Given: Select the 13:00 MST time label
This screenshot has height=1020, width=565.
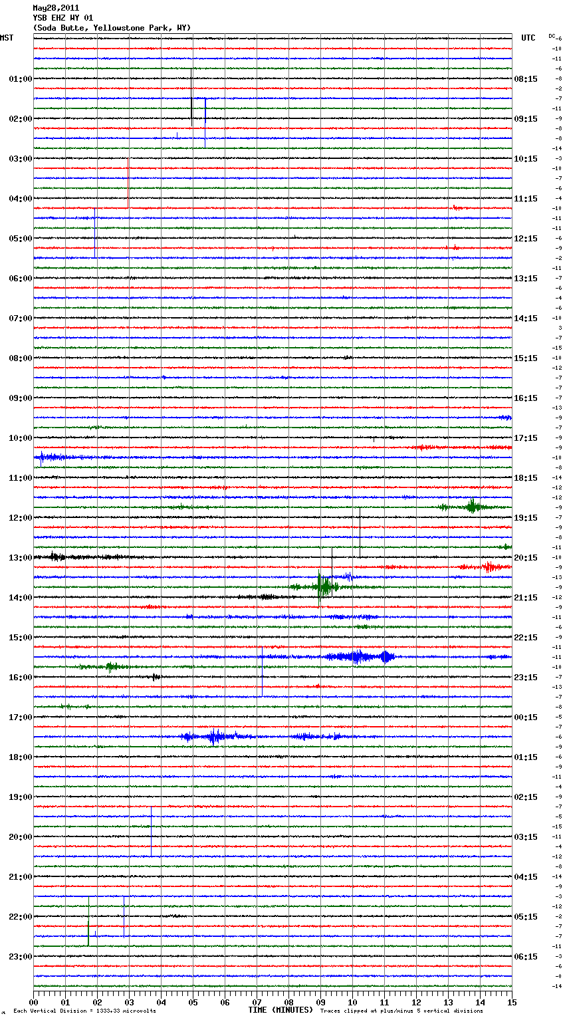Looking at the screenshot, I should pyautogui.click(x=20, y=558).
